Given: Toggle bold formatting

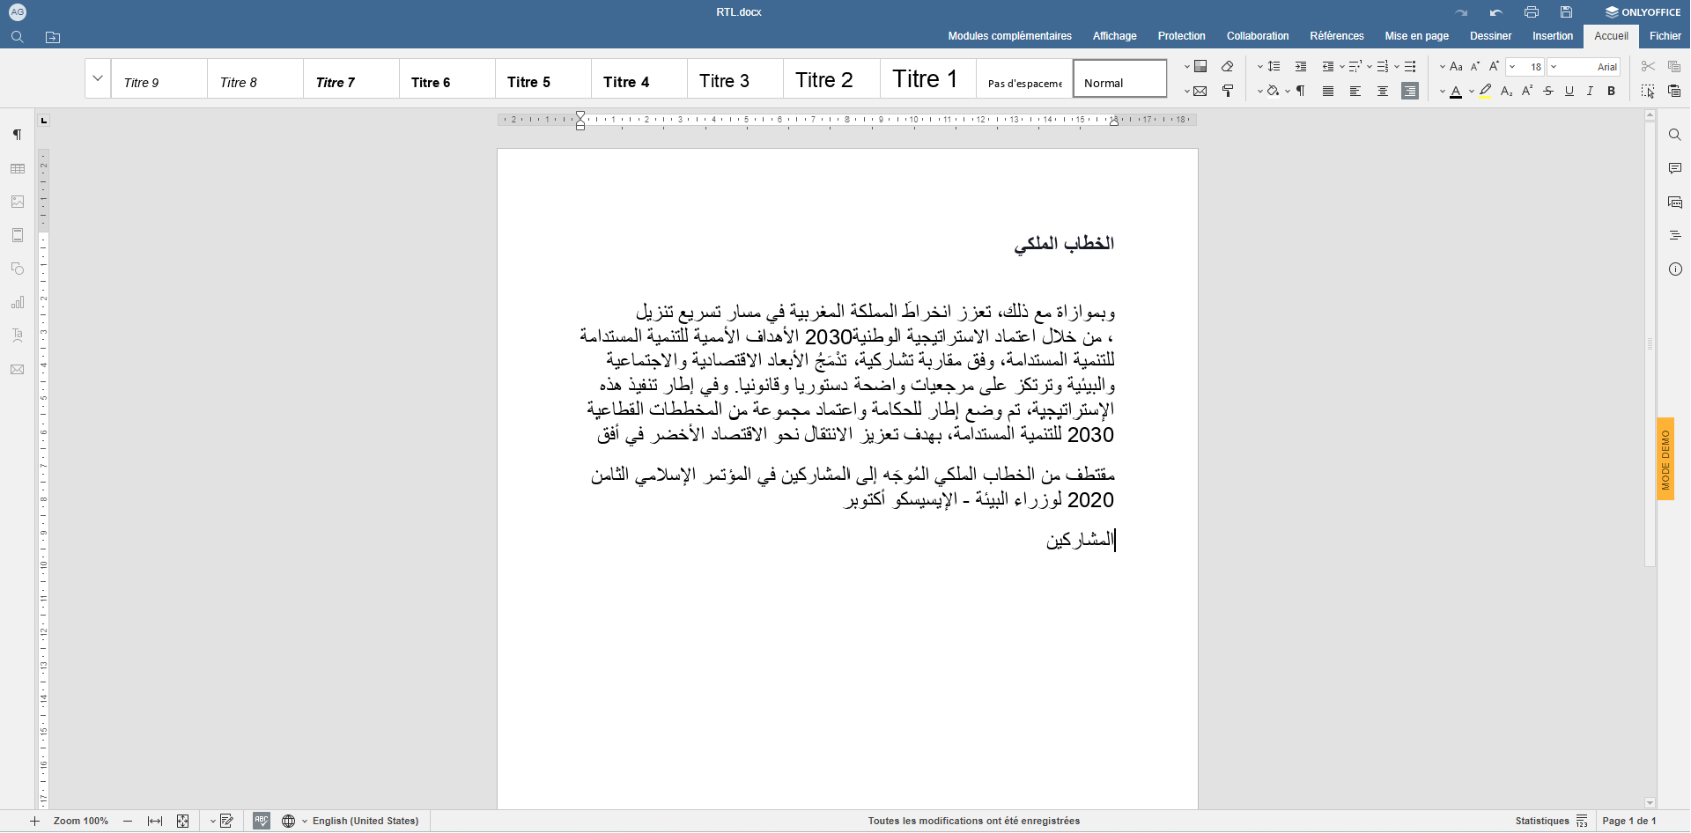Looking at the screenshot, I should [x=1612, y=91].
